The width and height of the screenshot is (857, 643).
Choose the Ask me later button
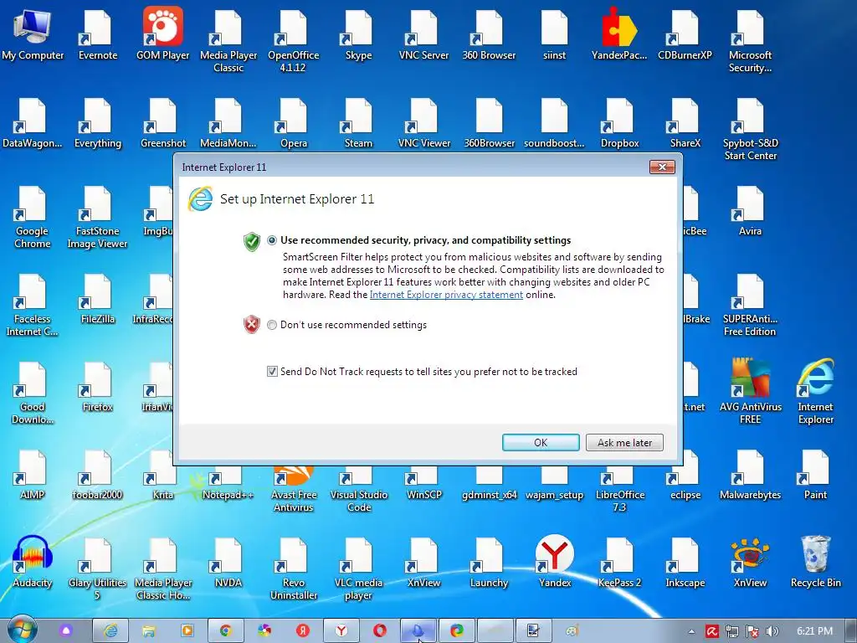click(x=624, y=442)
